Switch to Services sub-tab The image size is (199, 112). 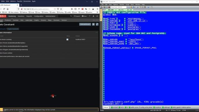click(x=64, y=20)
